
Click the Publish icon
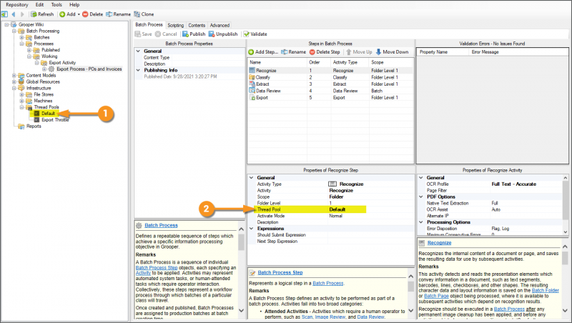(x=185, y=34)
